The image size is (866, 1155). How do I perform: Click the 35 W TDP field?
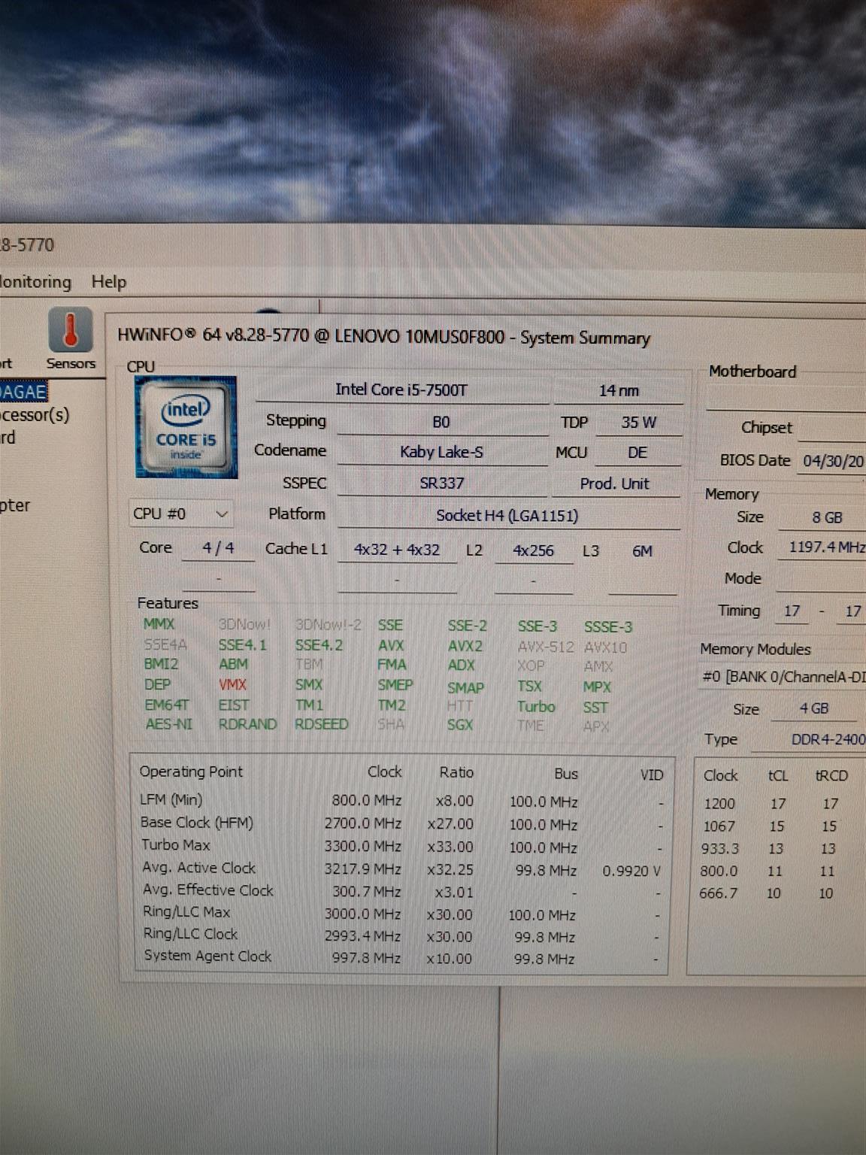click(x=638, y=423)
